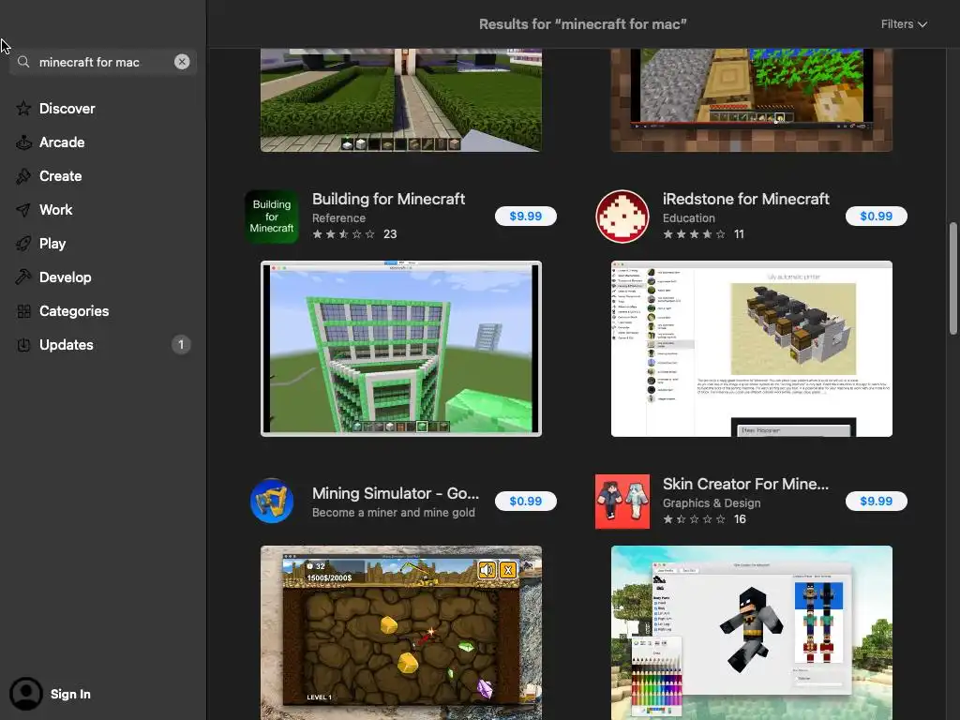
Task: Go to the Arcade section
Action: 62,142
